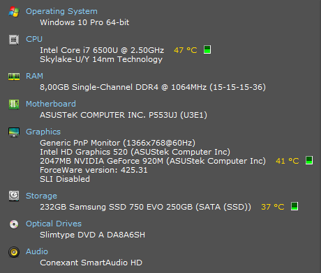Screen dimensions: 321x273
Task: Click the Graphics monitor icon
Action: click(14, 132)
